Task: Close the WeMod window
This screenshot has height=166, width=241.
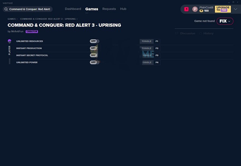Action: pos(237,2)
